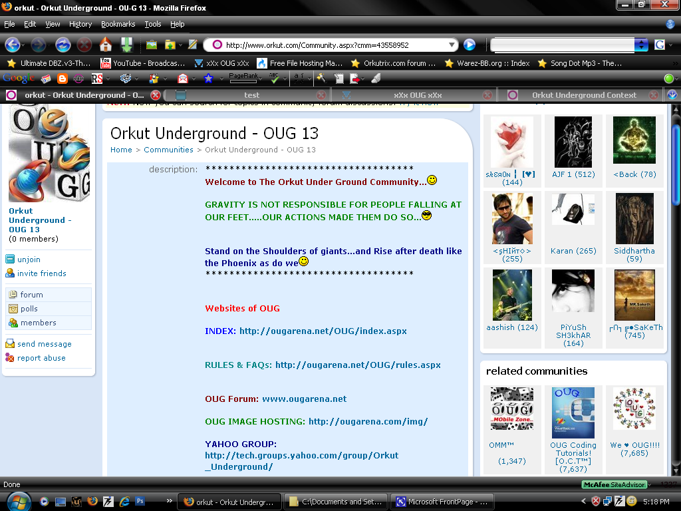
Task: Click the Windows Start orb
Action: [19, 502]
